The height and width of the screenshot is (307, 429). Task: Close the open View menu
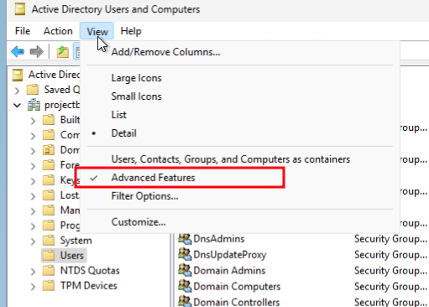point(97,31)
